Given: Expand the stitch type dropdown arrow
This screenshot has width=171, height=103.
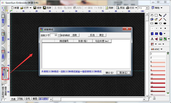Looking at the screenshot, I should (x=156, y=44).
